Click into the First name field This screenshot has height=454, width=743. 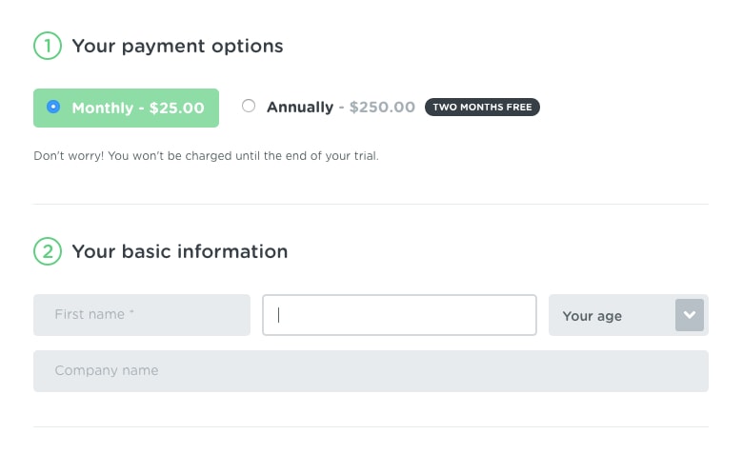pos(142,315)
